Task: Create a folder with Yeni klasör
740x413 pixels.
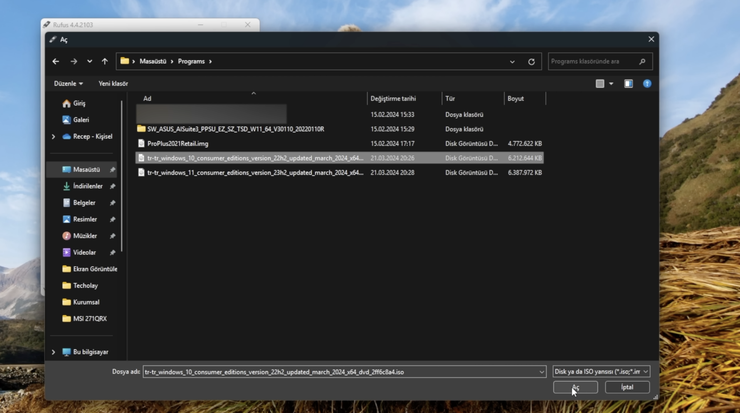Action: click(x=113, y=84)
